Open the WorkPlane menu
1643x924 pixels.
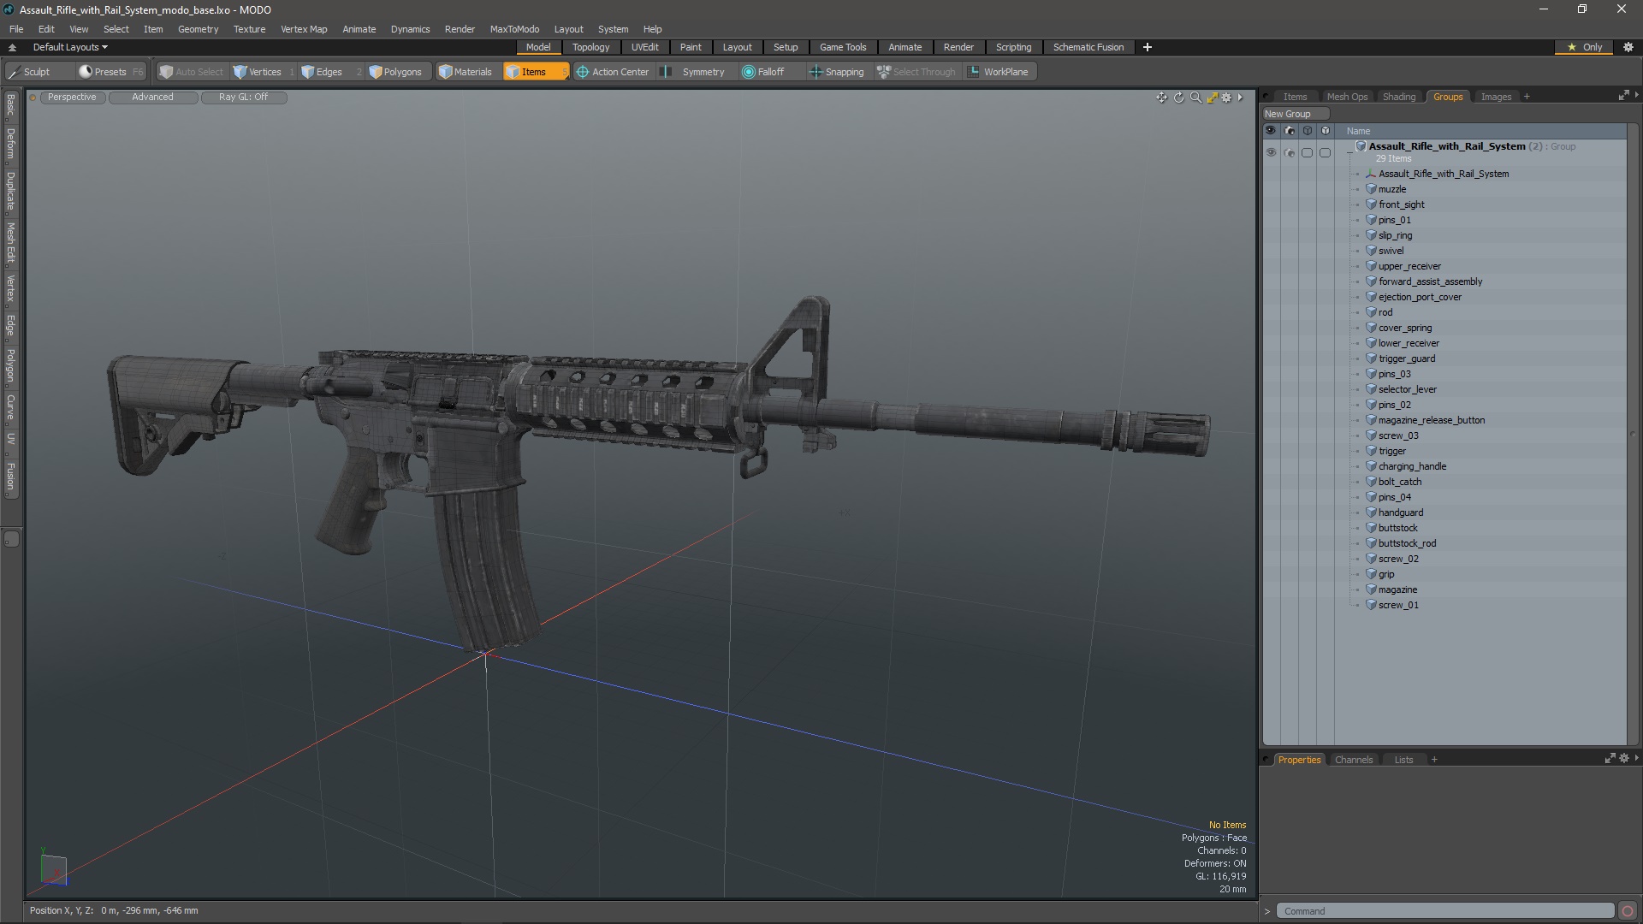pyautogui.click(x=999, y=72)
